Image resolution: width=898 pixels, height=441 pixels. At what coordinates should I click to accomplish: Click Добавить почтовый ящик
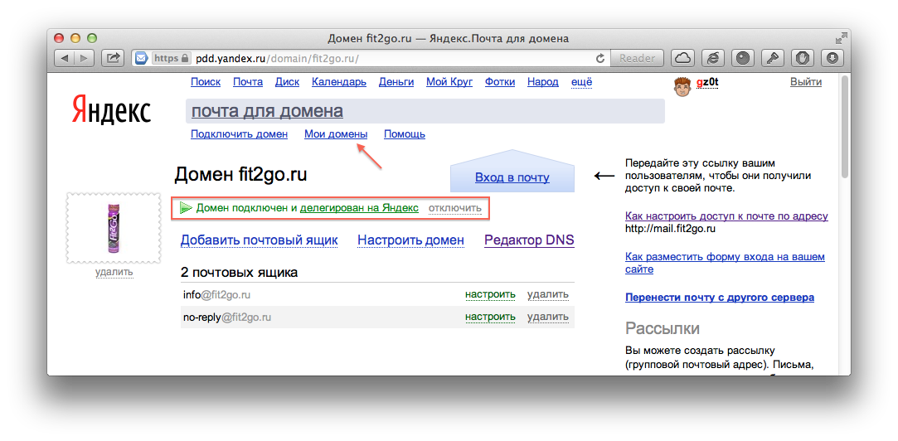click(x=260, y=240)
